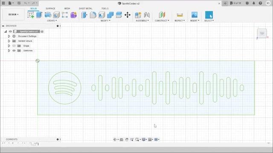This screenshot has width=273, height=153.
Task: Click the Insert image icon
Action: click(195, 15)
